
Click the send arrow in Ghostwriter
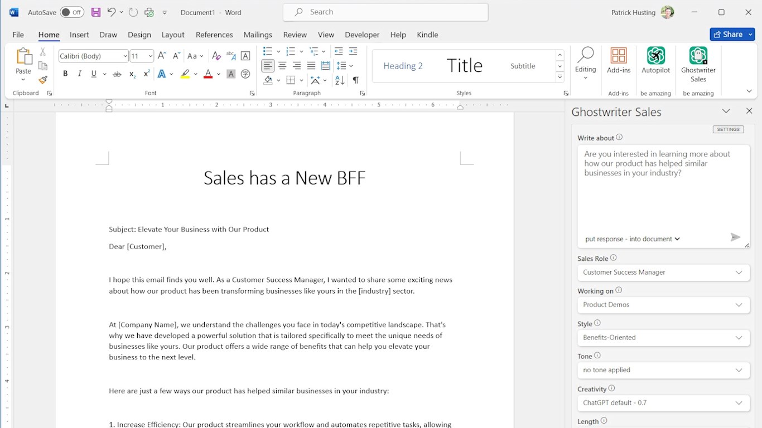735,237
